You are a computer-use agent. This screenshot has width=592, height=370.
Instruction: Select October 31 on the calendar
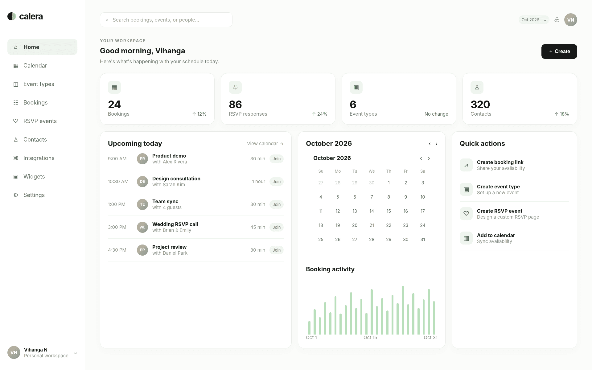[x=422, y=240]
